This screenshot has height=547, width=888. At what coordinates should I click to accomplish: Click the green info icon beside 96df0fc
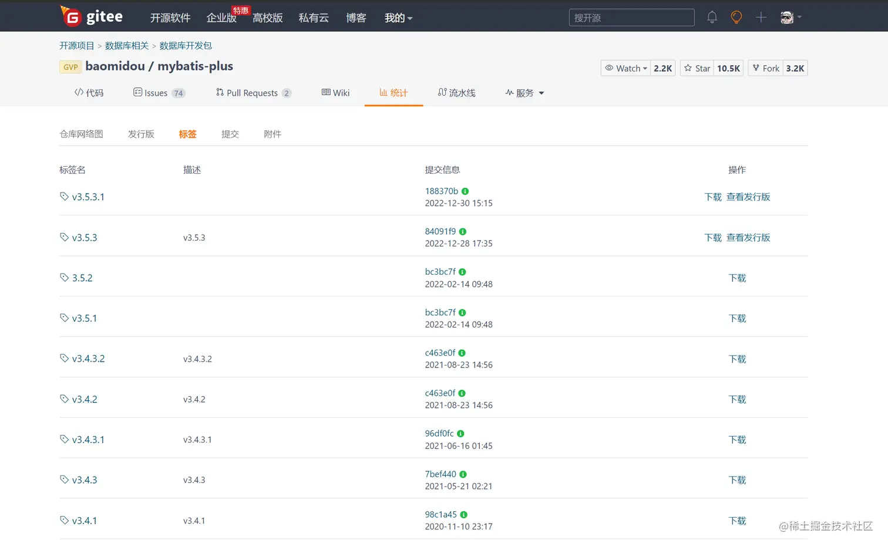[x=460, y=434]
